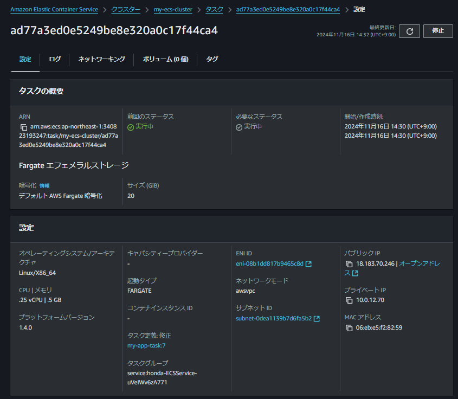Click the grey 必要なステータス check icon
Image resolution: width=458 pixels, height=399 pixels.
pos(239,127)
